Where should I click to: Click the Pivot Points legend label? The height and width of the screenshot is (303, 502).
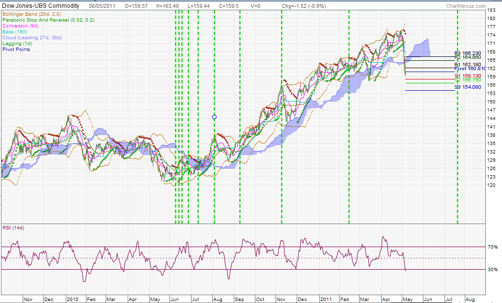tap(16, 49)
